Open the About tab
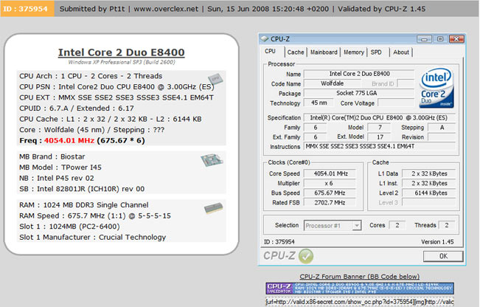 click(401, 52)
